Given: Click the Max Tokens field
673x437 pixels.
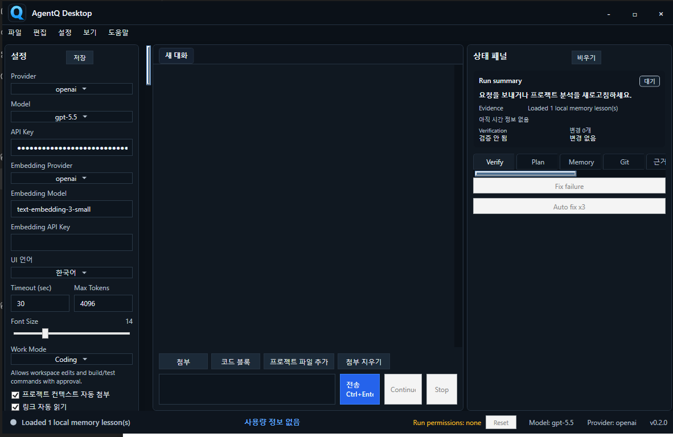Looking at the screenshot, I should coord(103,304).
